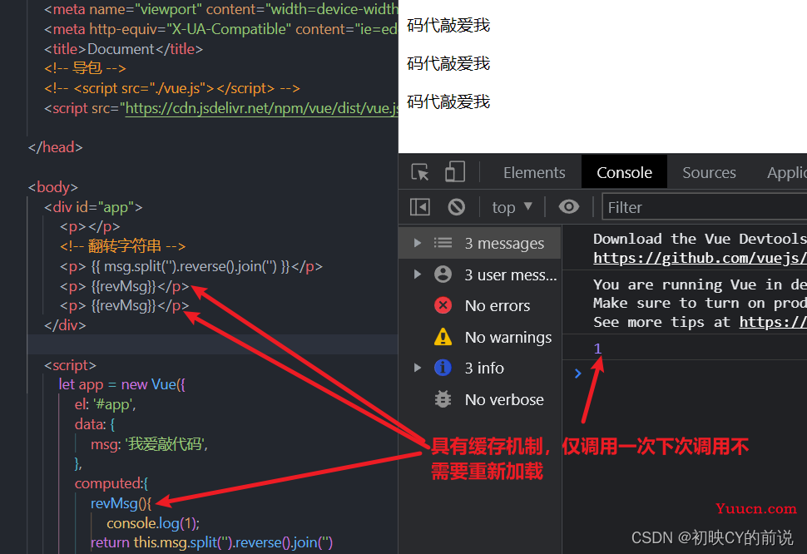Click the Download the Vue Devtools message
The width and height of the screenshot is (807, 554).
[700, 239]
